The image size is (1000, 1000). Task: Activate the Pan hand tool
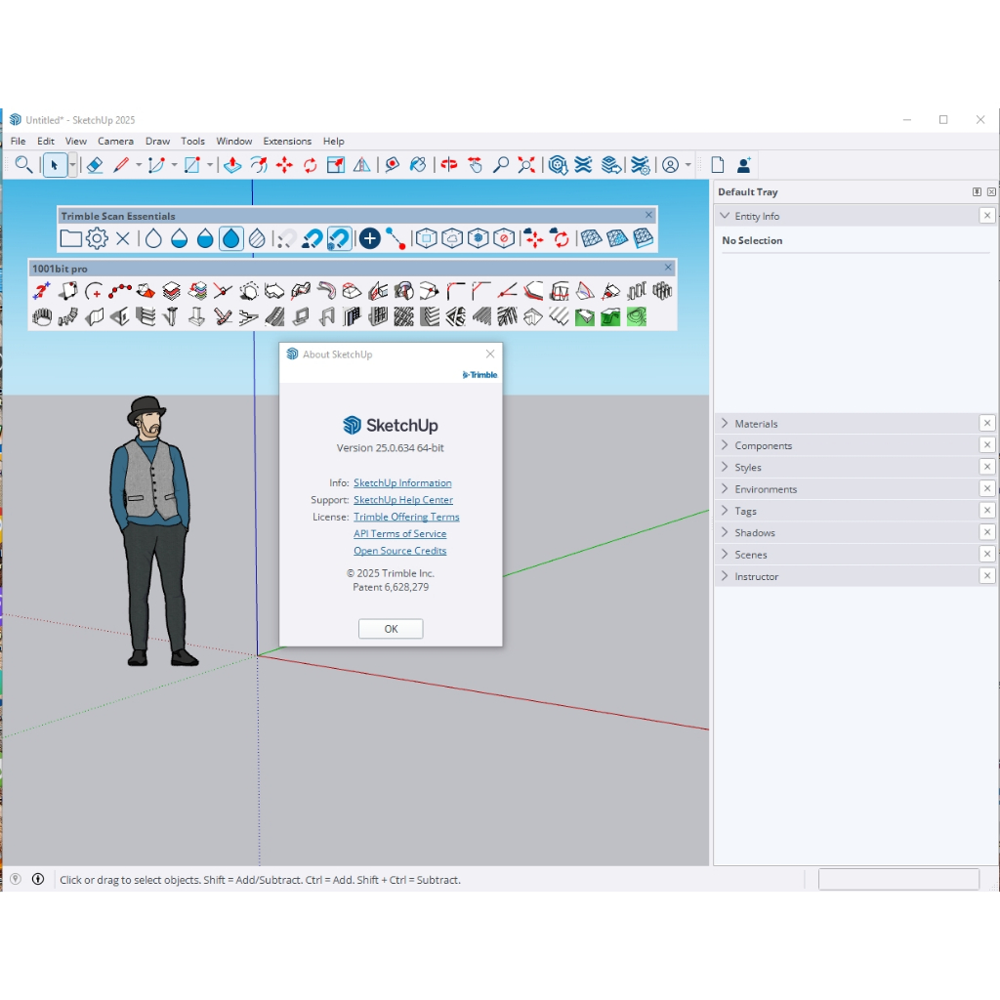[476, 165]
